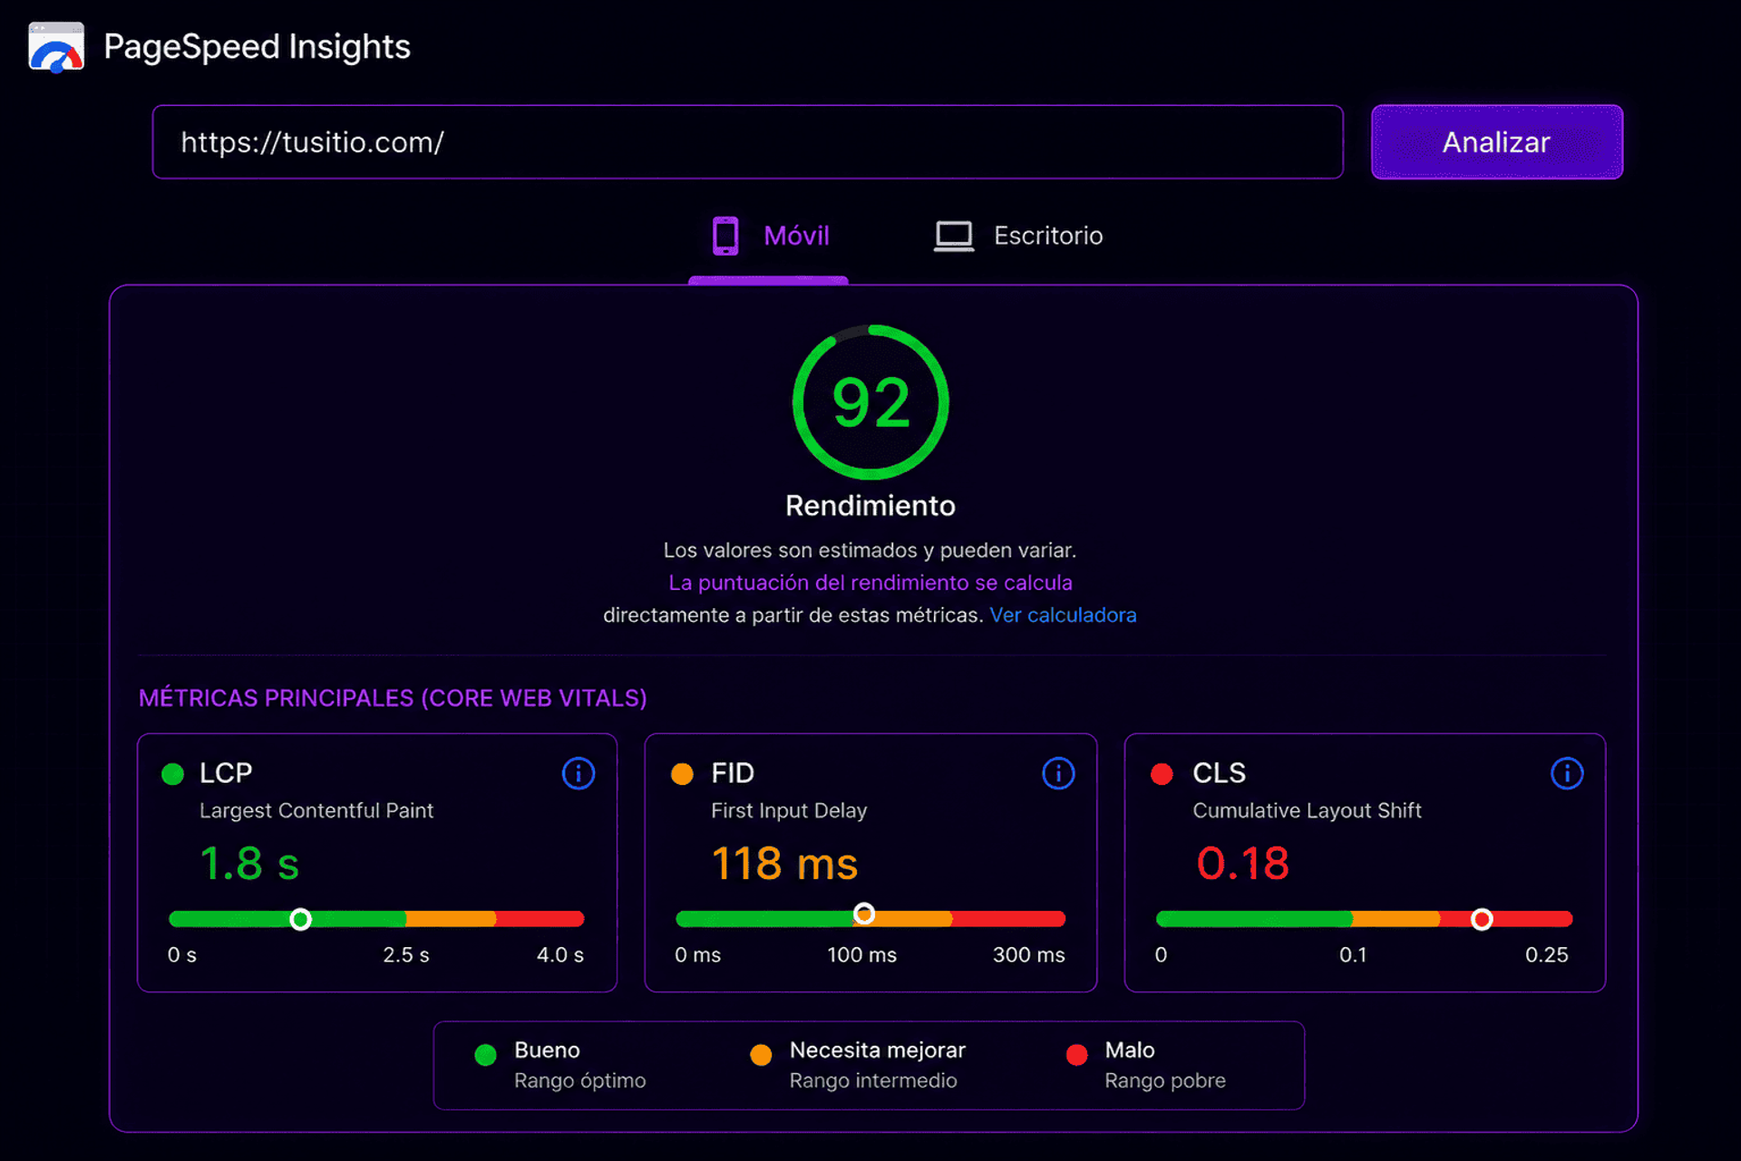Open the FID info icon
1741x1161 pixels.
[1058, 773]
